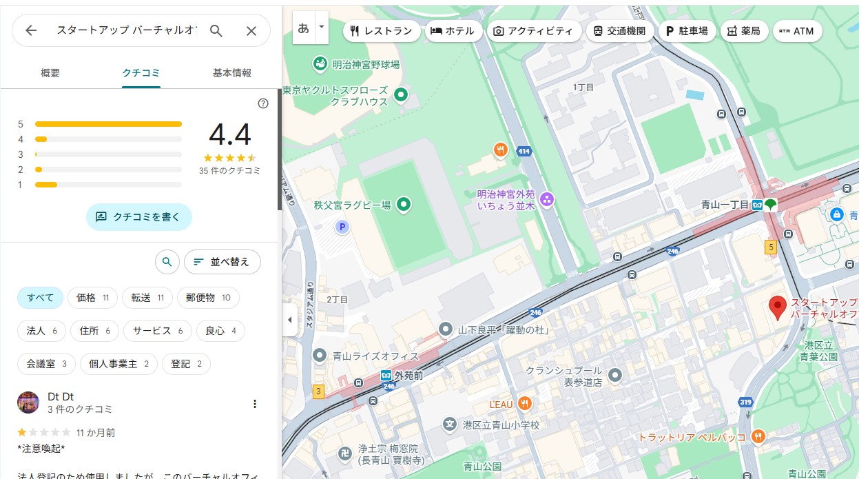Viewport: 859px width, 479px height.
Task: Click the 秩父宮ラグビー場 green marker
Action: (x=404, y=204)
